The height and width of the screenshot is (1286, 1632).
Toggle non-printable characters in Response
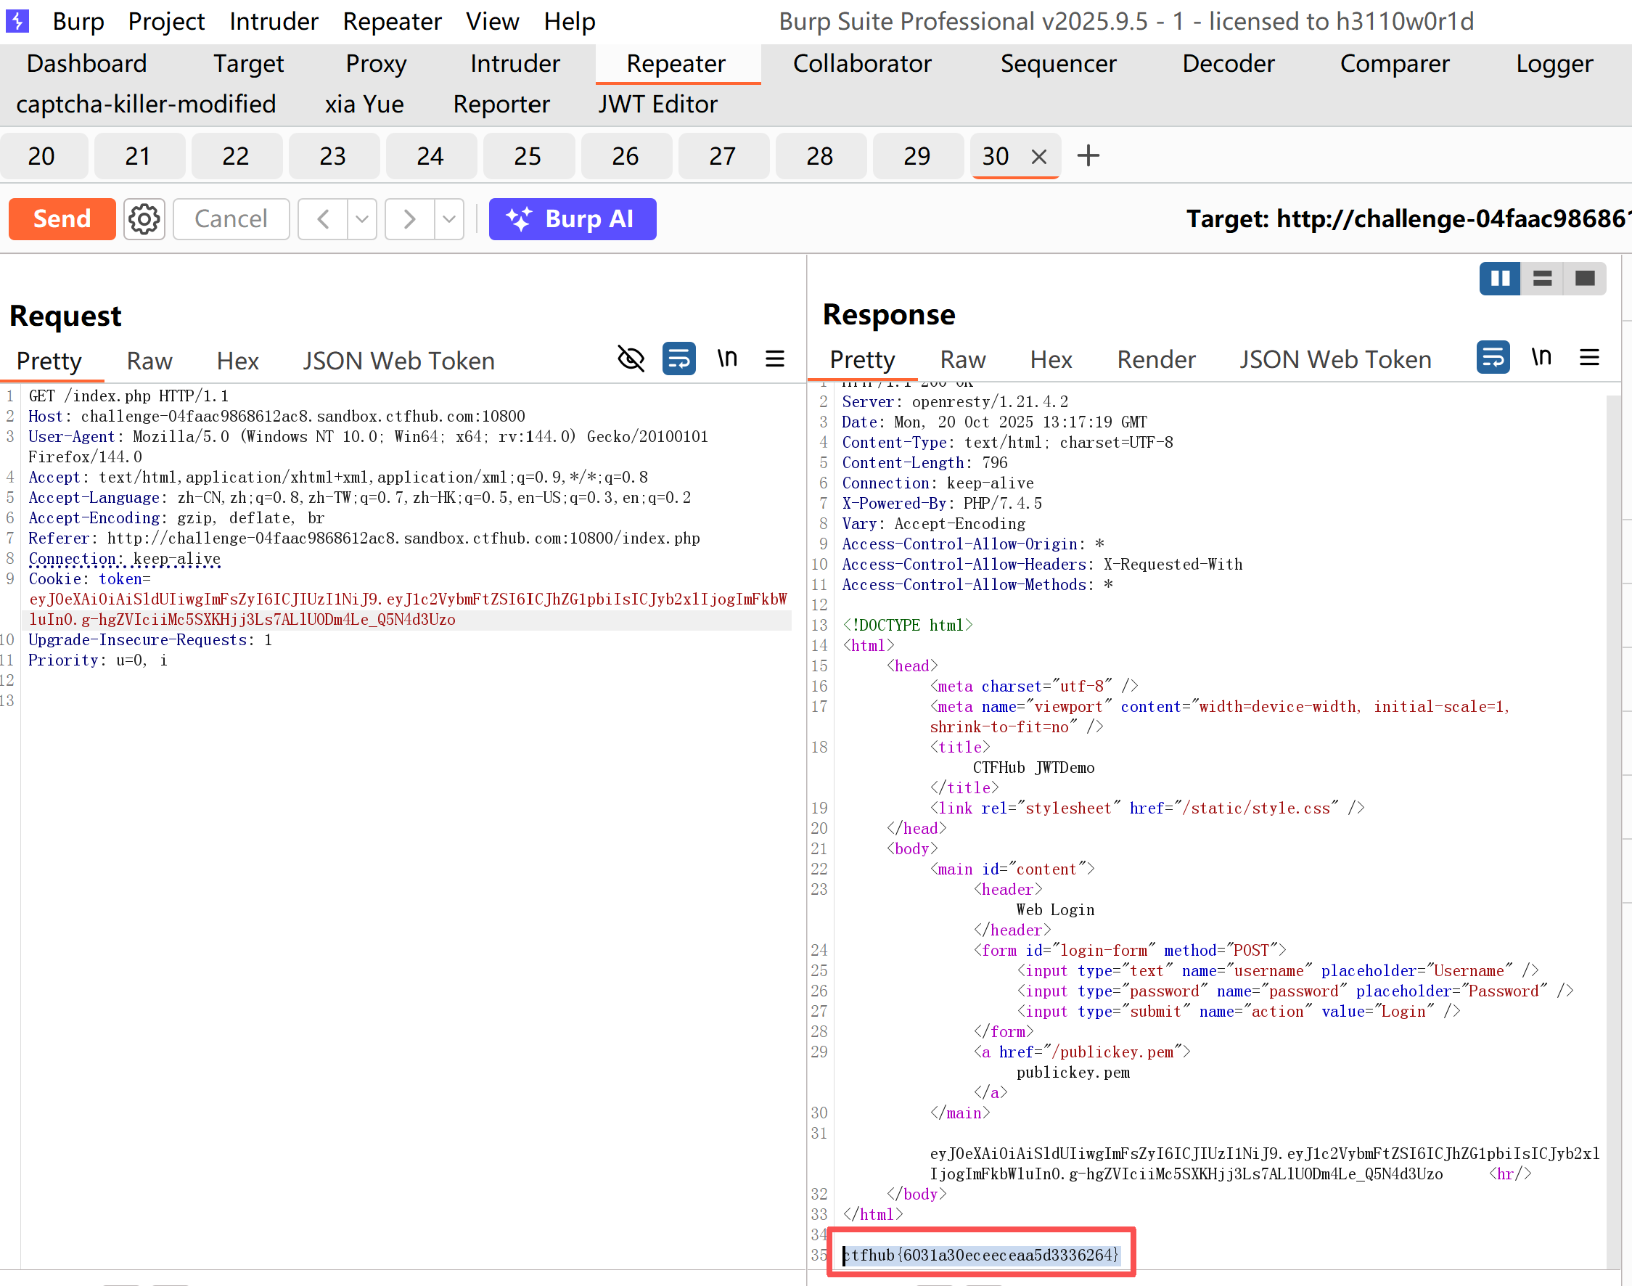pos(1541,358)
